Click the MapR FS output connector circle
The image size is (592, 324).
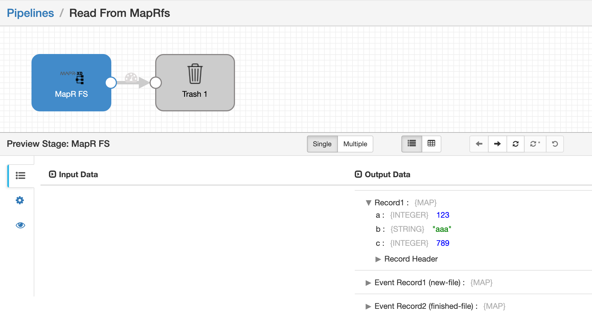point(111,83)
